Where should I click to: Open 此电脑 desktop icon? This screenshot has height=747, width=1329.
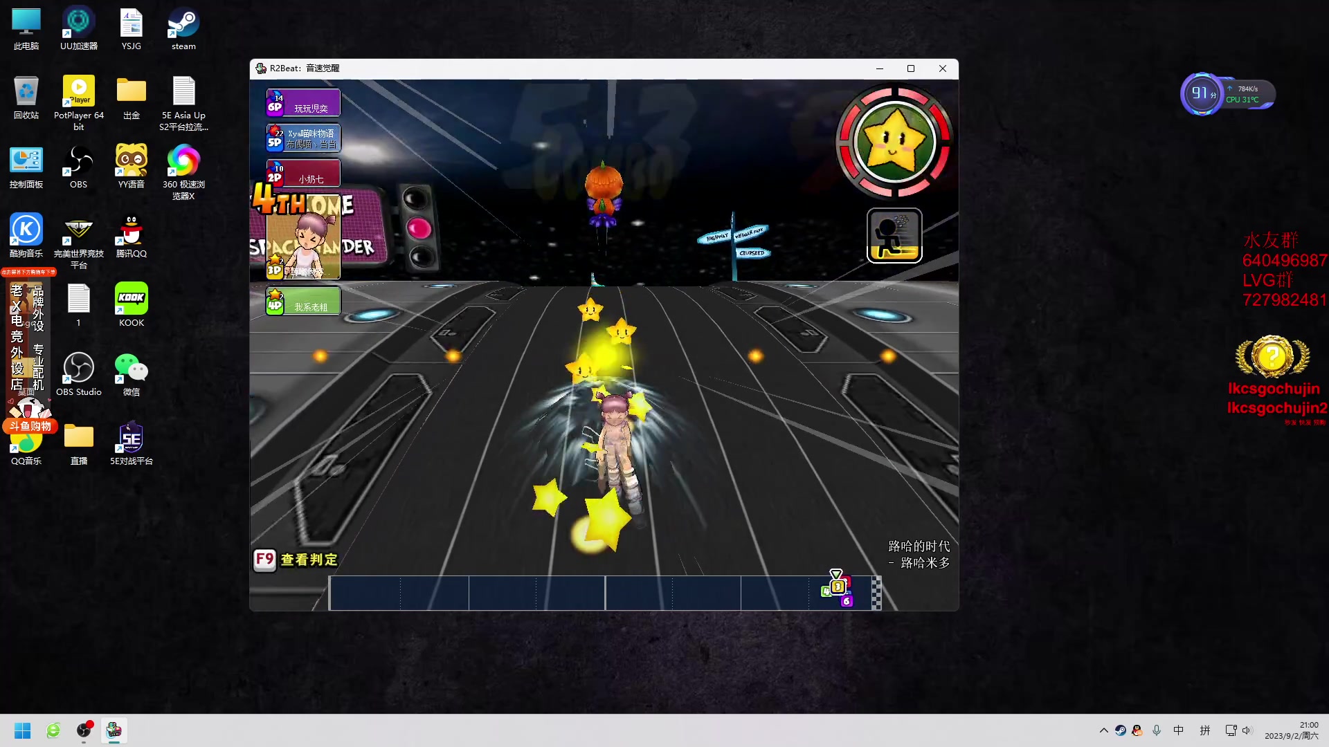pyautogui.click(x=26, y=29)
